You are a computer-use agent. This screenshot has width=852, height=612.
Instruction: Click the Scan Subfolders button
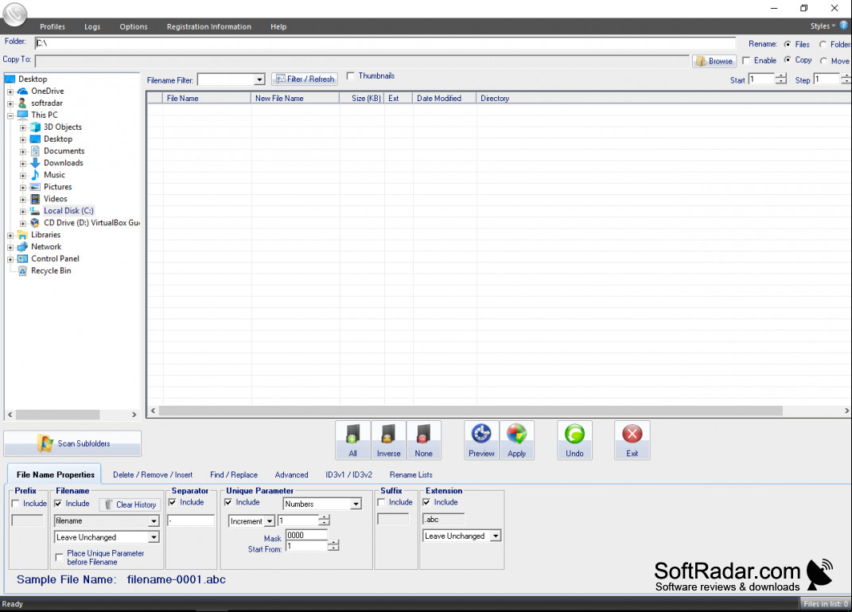[72, 443]
